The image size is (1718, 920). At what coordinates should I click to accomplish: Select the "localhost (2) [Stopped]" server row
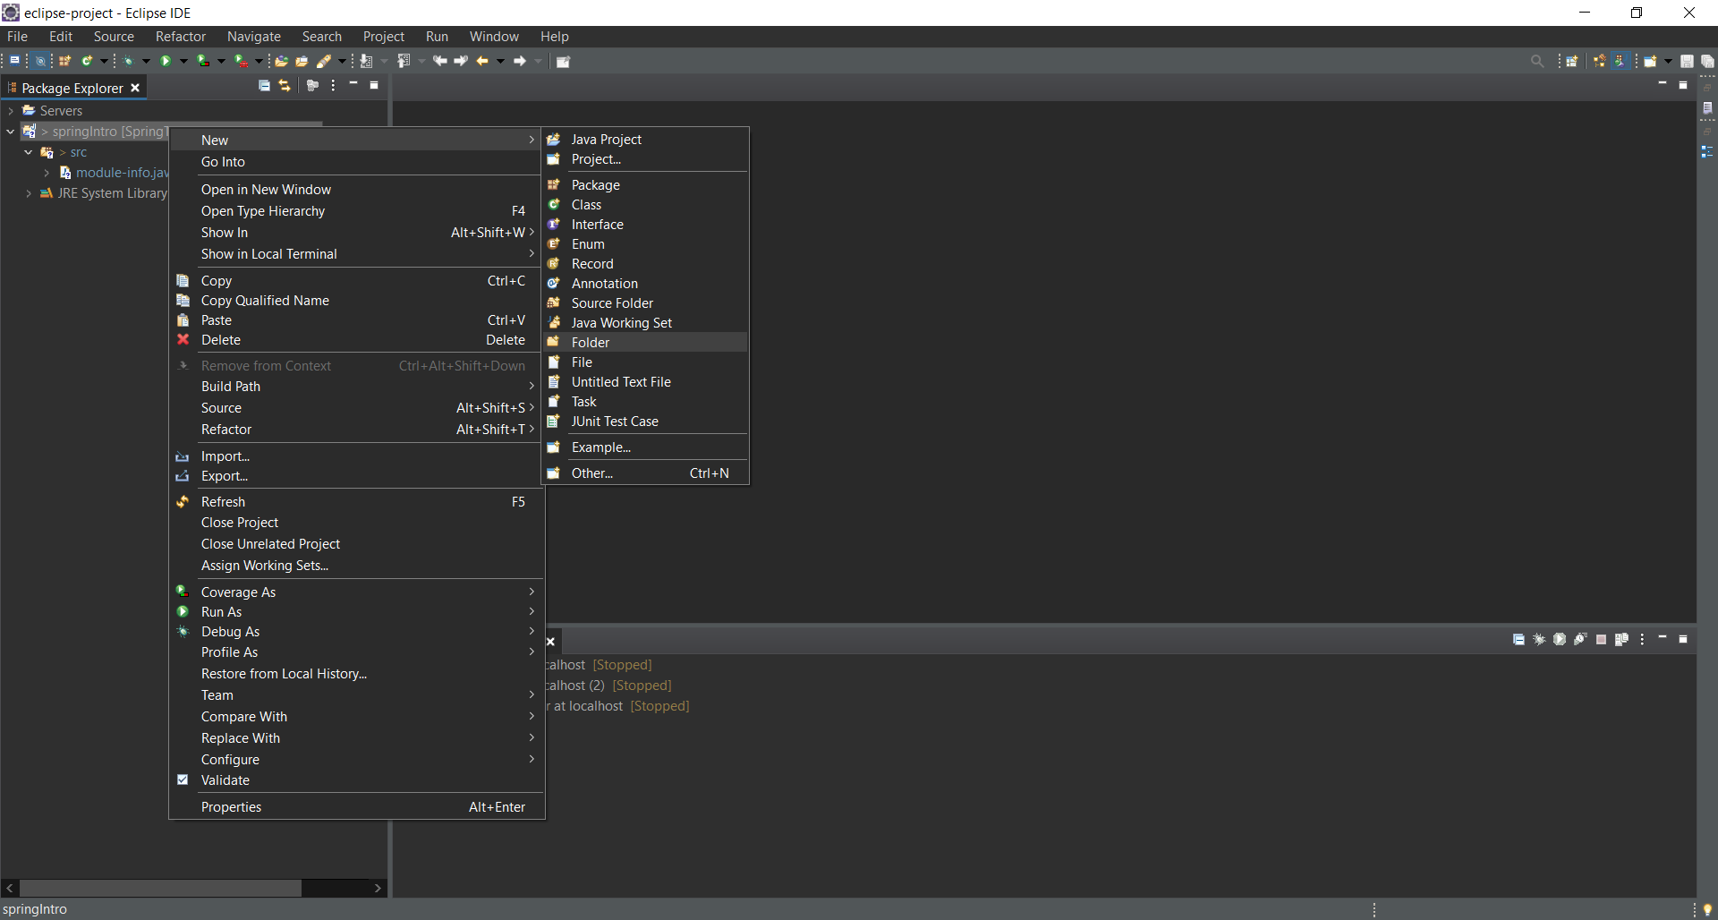pyautogui.click(x=608, y=686)
